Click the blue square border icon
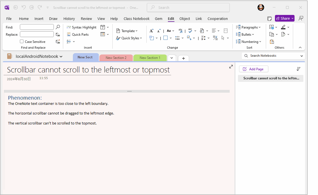 click(x=166, y=38)
